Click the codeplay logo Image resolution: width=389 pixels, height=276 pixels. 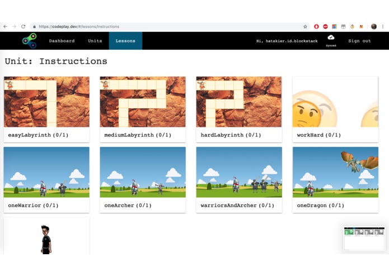[30, 41]
